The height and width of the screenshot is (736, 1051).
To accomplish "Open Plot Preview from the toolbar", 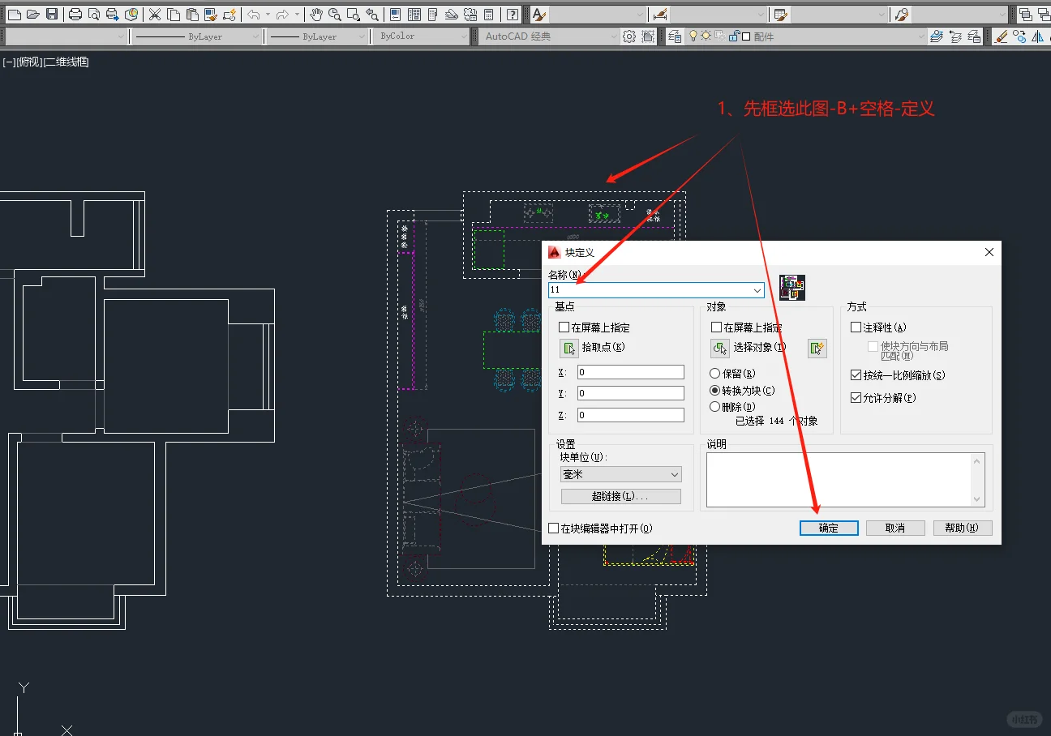I will pyautogui.click(x=94, y=15).
